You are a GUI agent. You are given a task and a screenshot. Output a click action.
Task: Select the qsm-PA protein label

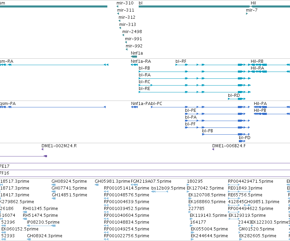point(8,104)
